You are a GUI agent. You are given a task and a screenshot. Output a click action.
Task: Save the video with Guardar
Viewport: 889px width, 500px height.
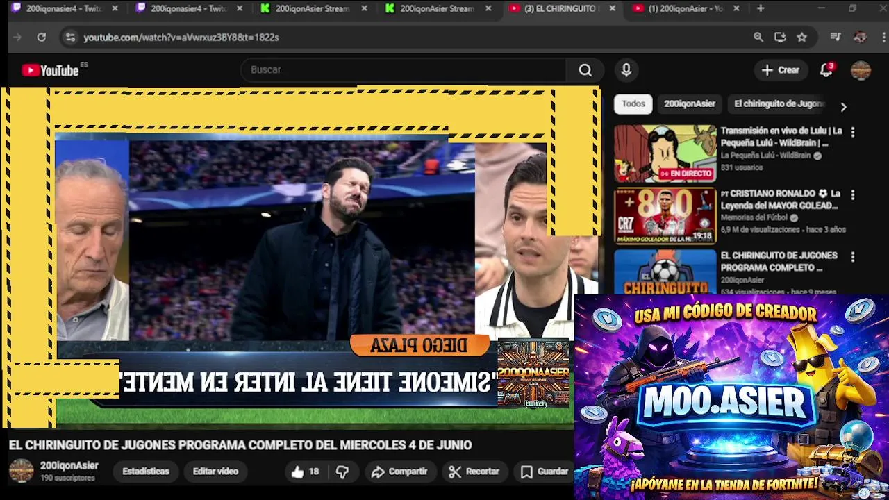pyautogui.click(x=545, y=472)
